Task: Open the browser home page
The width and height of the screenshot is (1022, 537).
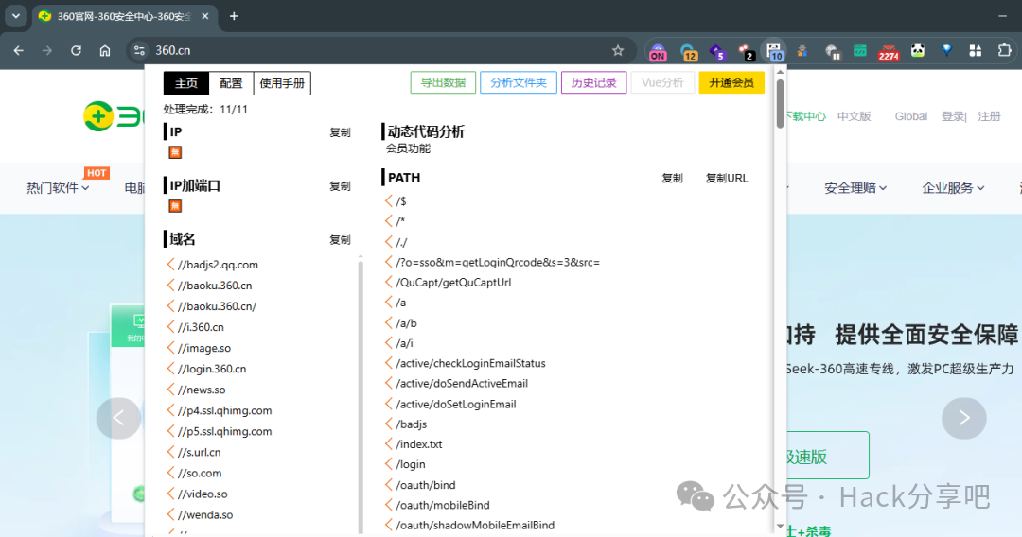Action: (x=105, y=50)
